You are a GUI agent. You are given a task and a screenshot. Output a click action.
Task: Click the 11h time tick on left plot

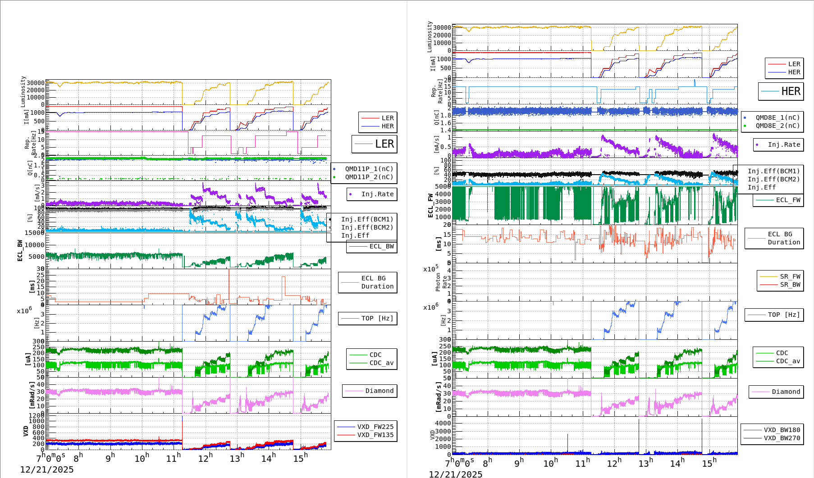[x=173, y=458]
